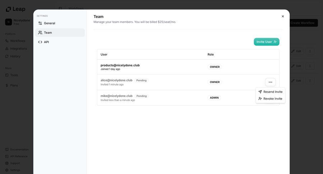Open second workflow vertical dots menu
Viewport: 323px width, 174px height.
pyautogui.click(x=310, y=66)
